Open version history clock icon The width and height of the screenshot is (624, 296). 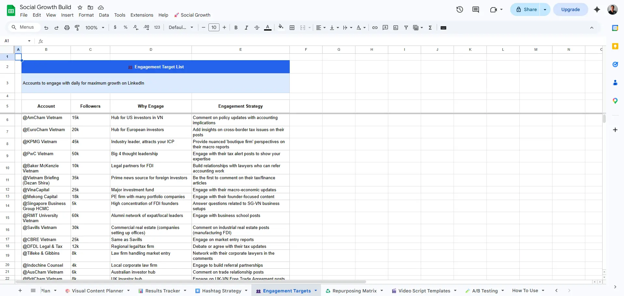point(459,9)
